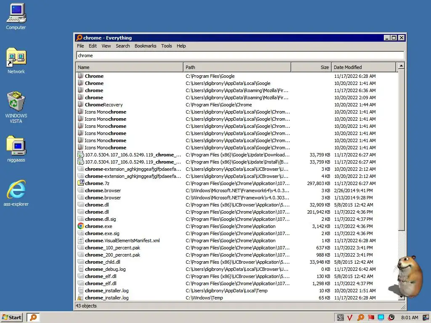The width and height of the screenshot is (431, 323).
Task: Select the chrome_elf.dll 1,298 KB row name
Action: (x=101, y=283)
